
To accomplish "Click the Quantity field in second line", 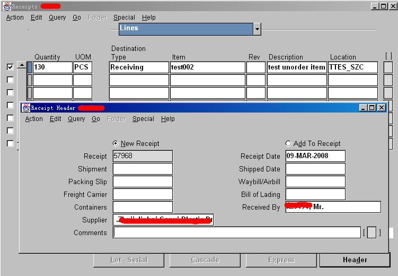I will pos(52,80).
